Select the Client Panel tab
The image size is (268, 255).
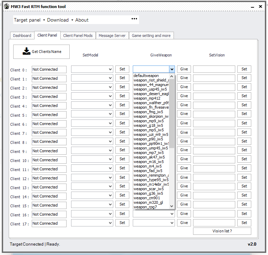coord(47,35)
